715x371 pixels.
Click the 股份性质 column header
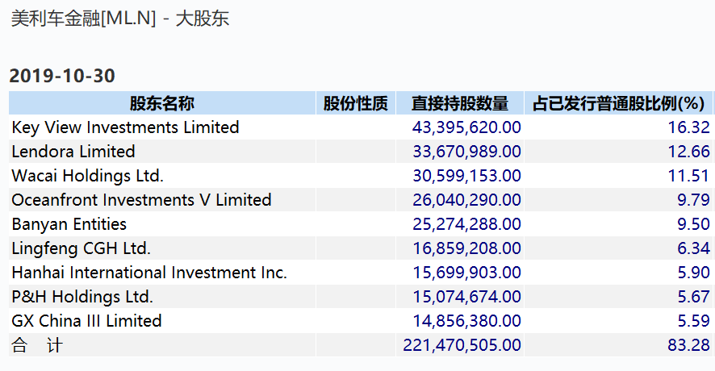(355, 103)
